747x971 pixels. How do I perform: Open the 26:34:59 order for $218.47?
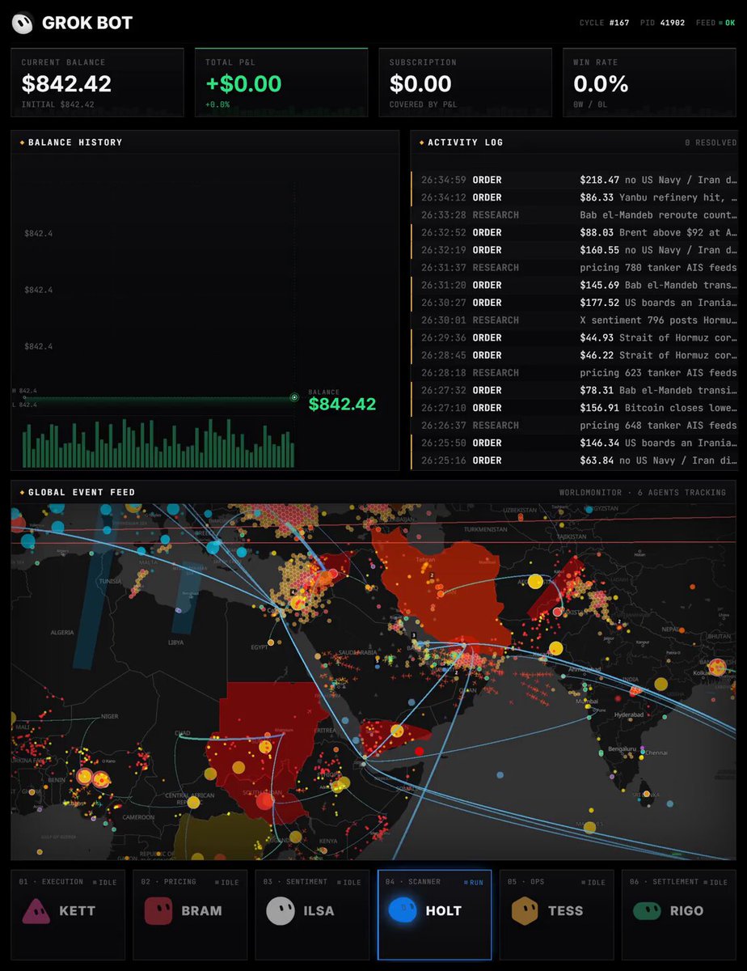[x=574, y=180]
